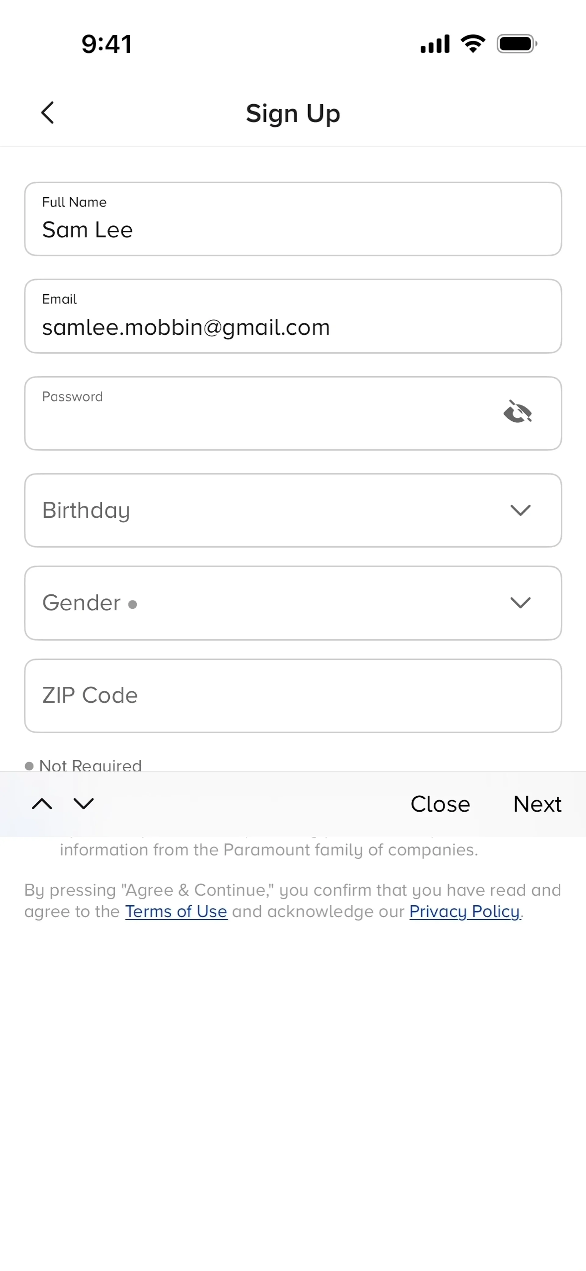Open the Terms of Use link

[x=176, y=911]
